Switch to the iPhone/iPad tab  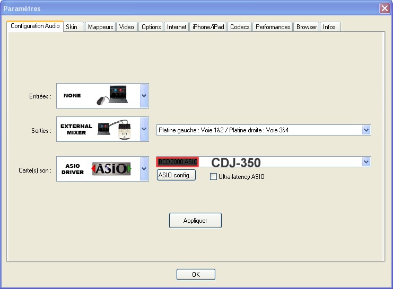(208, 27)
